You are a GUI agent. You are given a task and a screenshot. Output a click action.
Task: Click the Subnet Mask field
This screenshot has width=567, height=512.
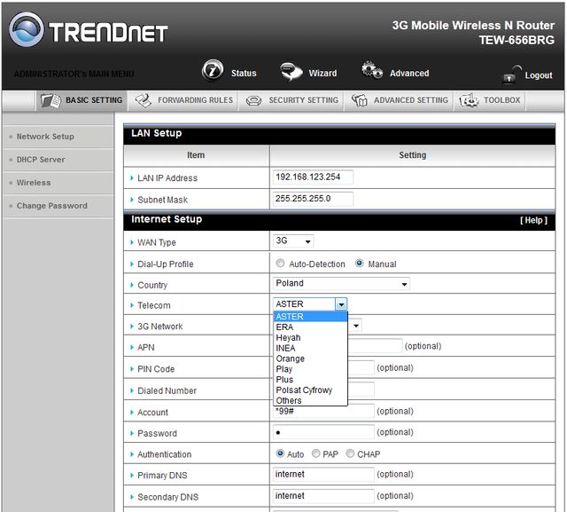(x=313, y=199)
